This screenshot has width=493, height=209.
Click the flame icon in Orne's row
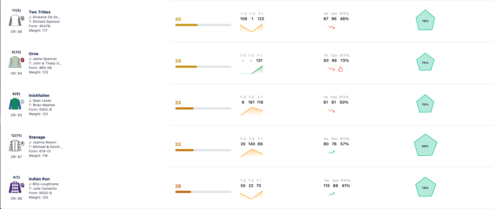pyautogui.click(x=340, y=69)
